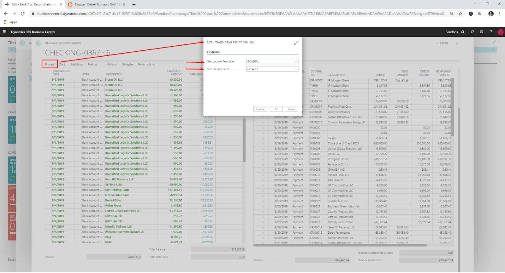Tick the checkbox on the PJ10001 ledger row
505x273 pixels.
coord(263,133)
